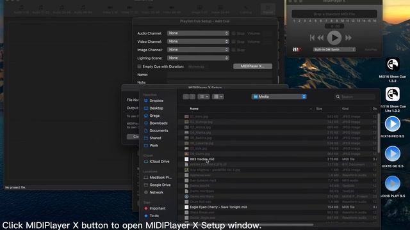Open the item grouping dropdown
410x230 pixels.
[218, 96]
